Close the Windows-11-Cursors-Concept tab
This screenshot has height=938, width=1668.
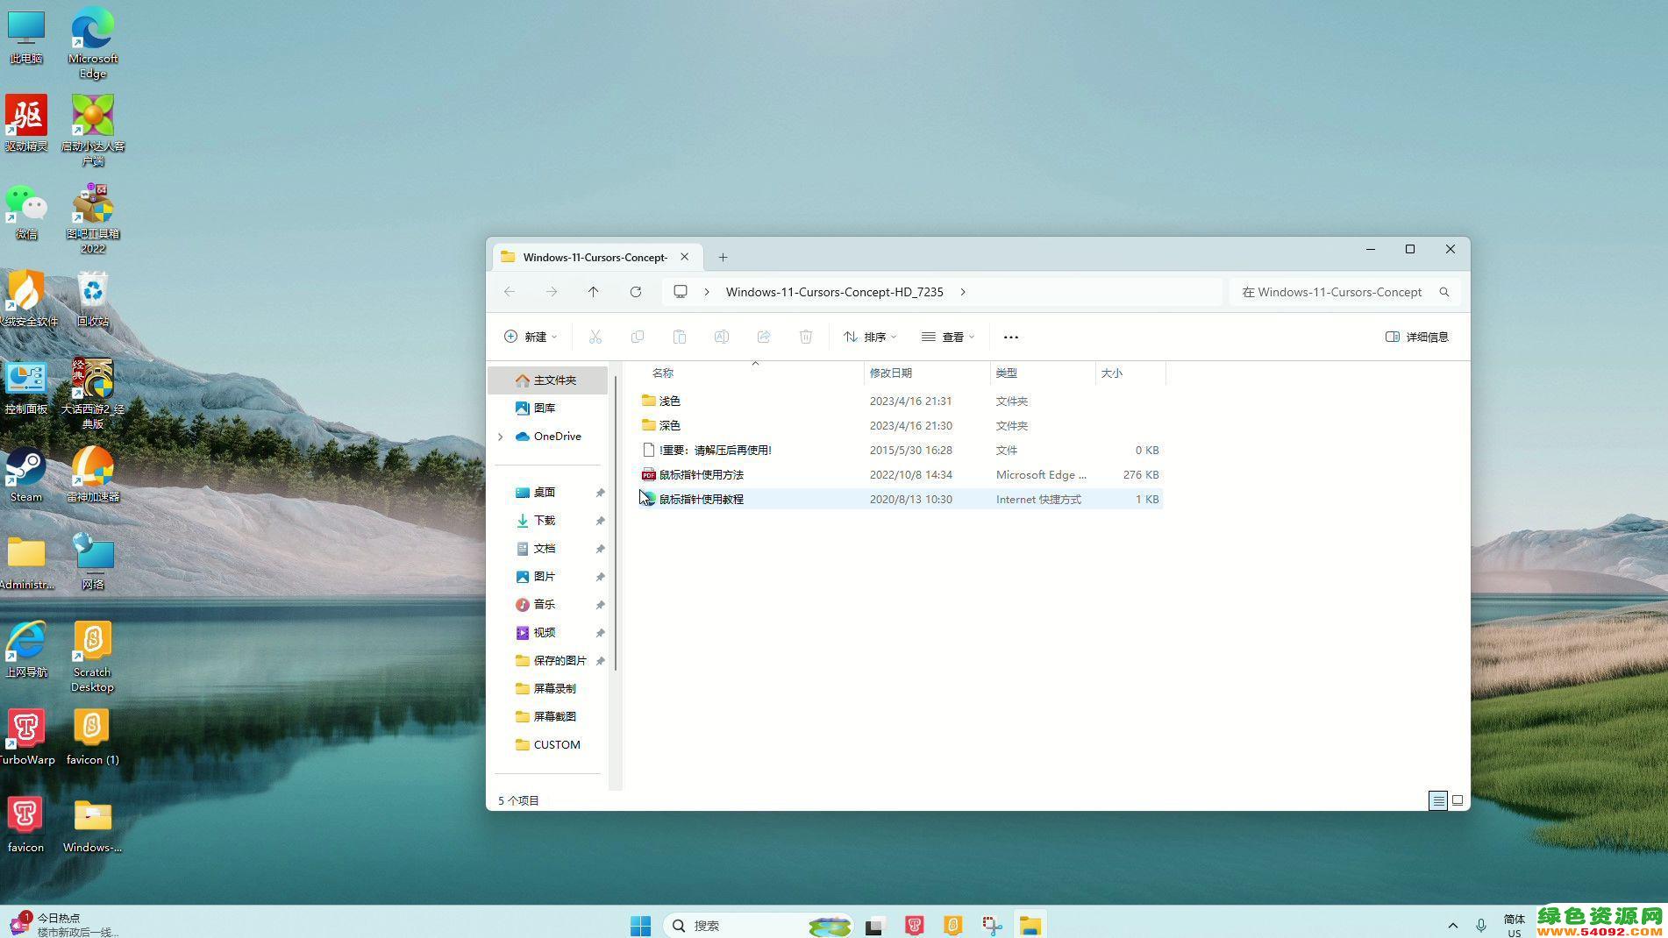(x=685, y=257)
